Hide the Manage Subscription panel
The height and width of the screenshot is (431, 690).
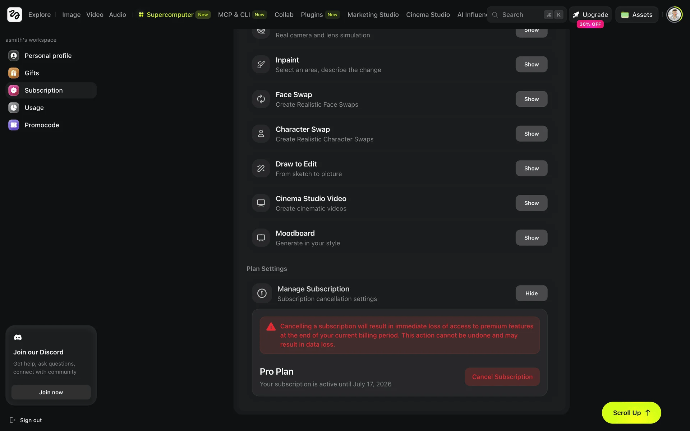[x=531, y=293]
